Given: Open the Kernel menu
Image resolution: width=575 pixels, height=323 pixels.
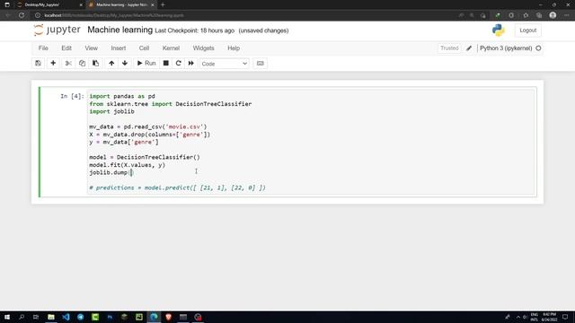Looking at the screenshot, I should point(171,48).
